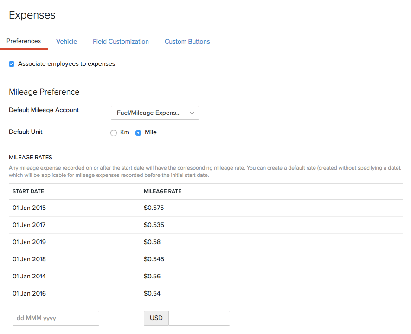
Task: Click the $0.535 mileage rate
Action: (x=154, y=225)
